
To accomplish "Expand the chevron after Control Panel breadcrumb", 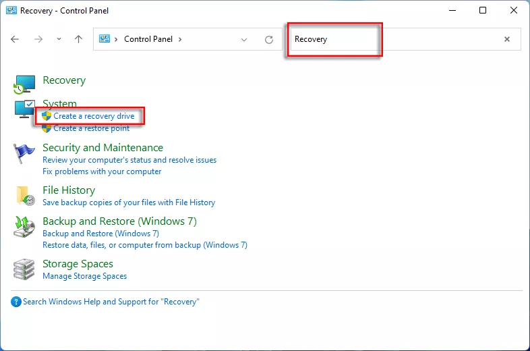I will click(179, 39).
